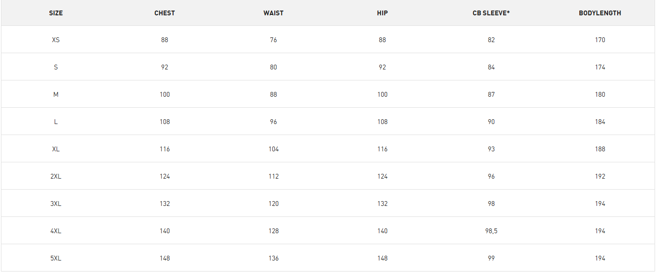This screenshot has width=656, height=272.
Task: Click the 2XL size row label
Action: [56, 176]
